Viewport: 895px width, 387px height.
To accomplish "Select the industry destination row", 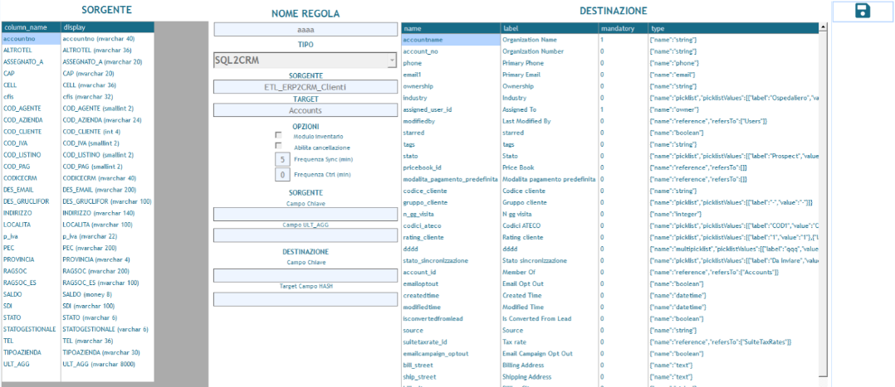I will (x=450, y=98).
